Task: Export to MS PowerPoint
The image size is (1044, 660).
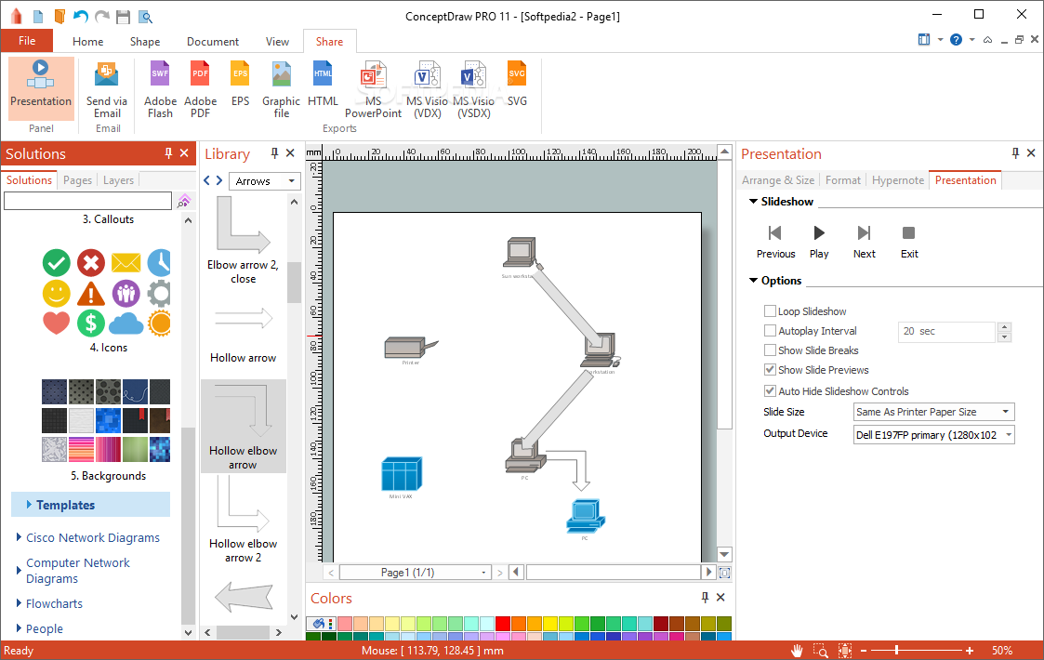Action: coord(373,90)
